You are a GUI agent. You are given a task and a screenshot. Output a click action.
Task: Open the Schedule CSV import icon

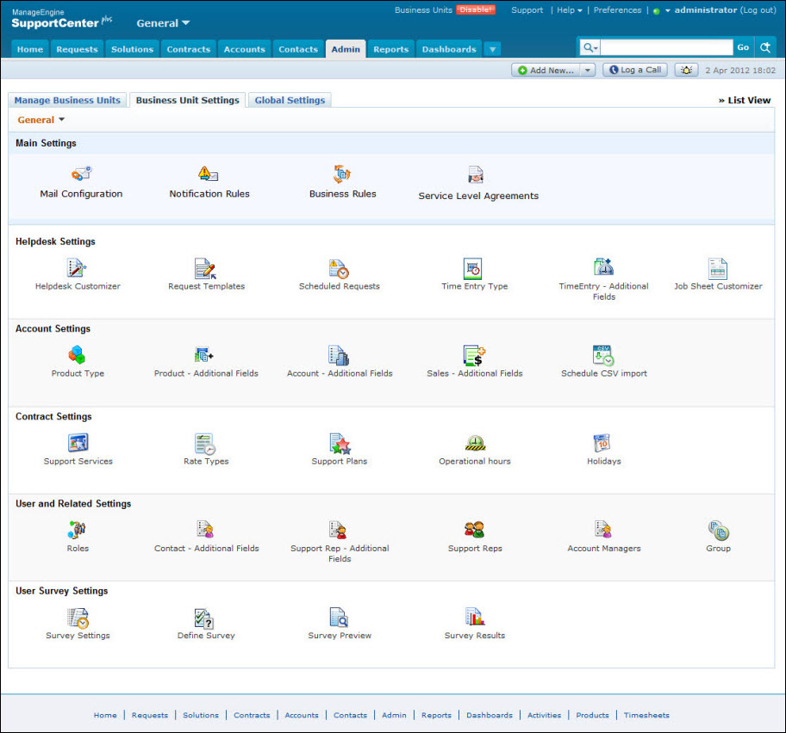tap(603, 355)
